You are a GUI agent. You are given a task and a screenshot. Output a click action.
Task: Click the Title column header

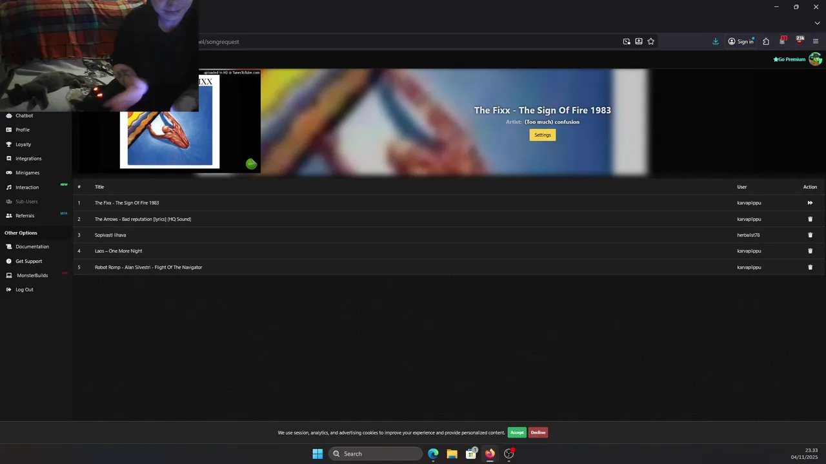pos(99,187)
